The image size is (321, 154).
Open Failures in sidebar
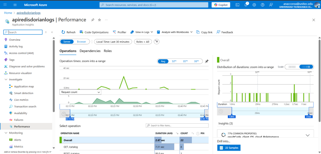coord(18,120)
